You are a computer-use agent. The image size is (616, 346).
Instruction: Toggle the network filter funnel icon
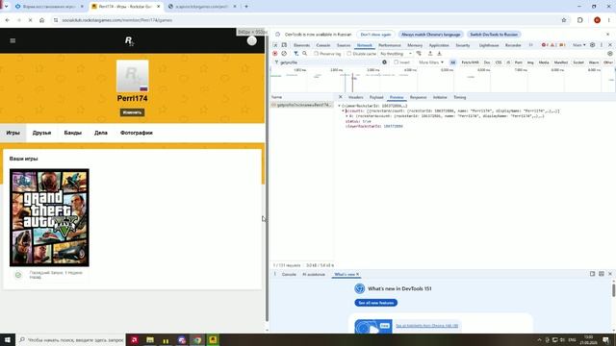(x=295, y=54)
